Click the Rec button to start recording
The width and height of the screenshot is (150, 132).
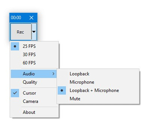(20, 32)
